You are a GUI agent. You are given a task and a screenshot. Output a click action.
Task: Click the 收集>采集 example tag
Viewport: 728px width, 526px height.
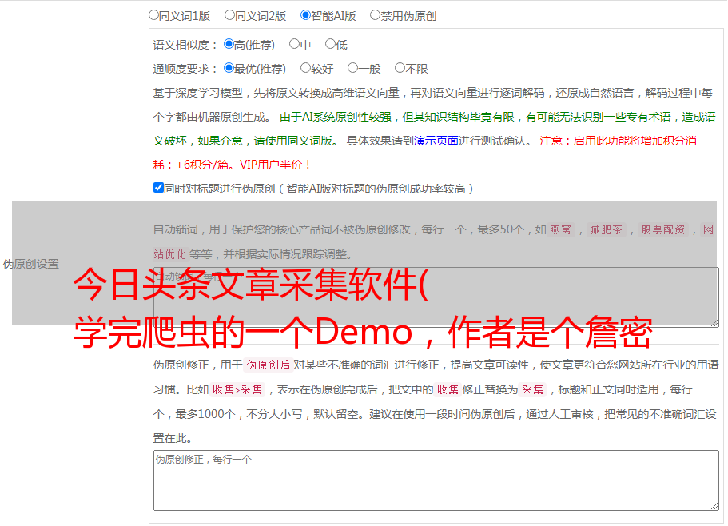[237, 389]
